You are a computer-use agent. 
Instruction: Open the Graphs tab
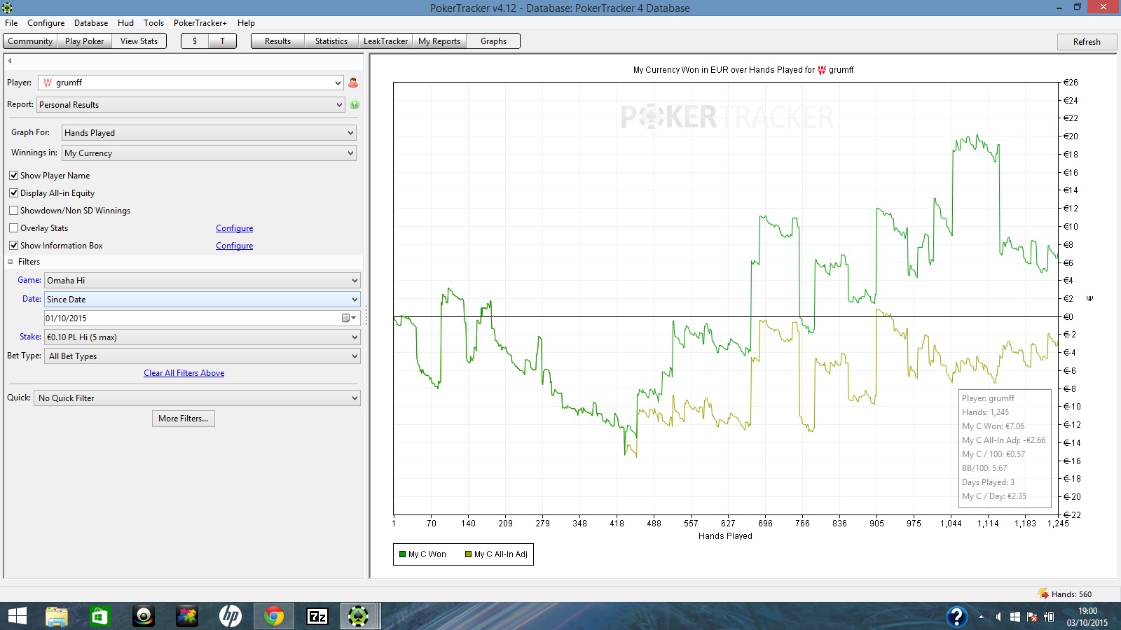(x=493, y=41)
